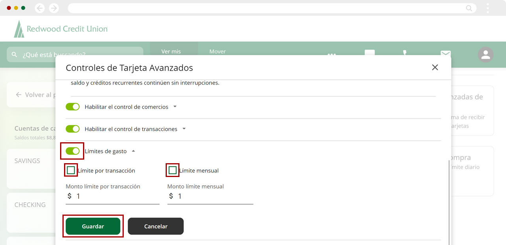Click the search icon in the site search box
The width and height of the screenshot is (506, 245).
click(x=15, y=55)
